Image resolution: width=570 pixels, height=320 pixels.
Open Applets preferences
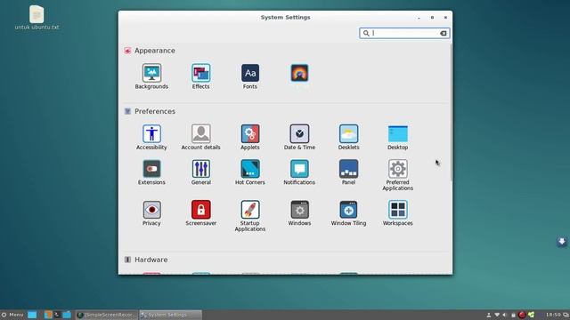250,137
